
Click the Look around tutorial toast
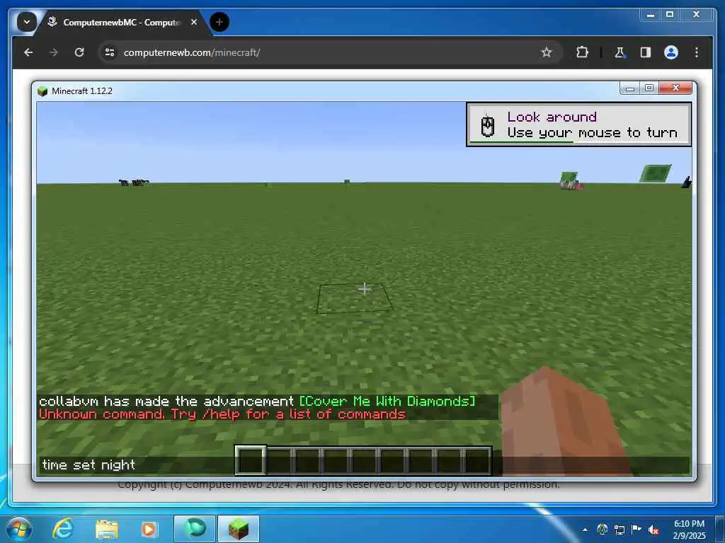pyautogui.click(x=579, y=124)
